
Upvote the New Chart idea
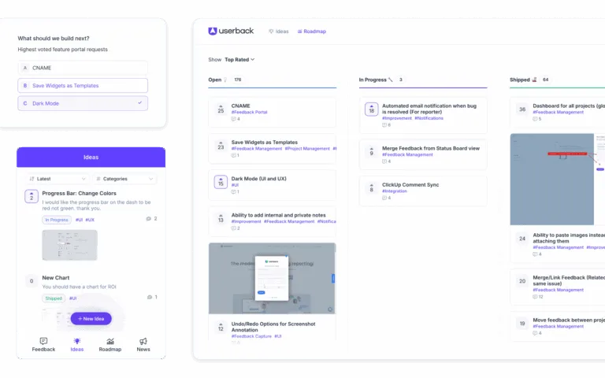(32, 281)
